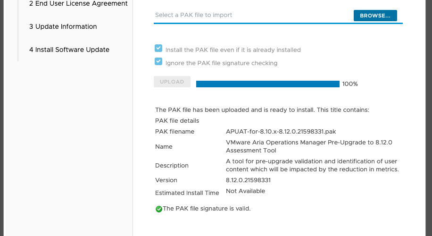The image size is (432, 236).
Task: Click the Version value 8.12.0.21598331
Action: (248, 180)
